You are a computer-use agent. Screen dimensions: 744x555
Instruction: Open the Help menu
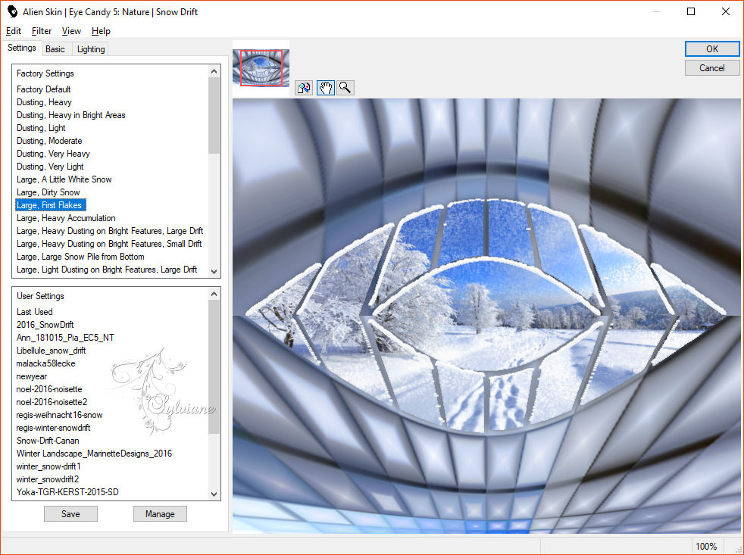(x=101, y=31)
